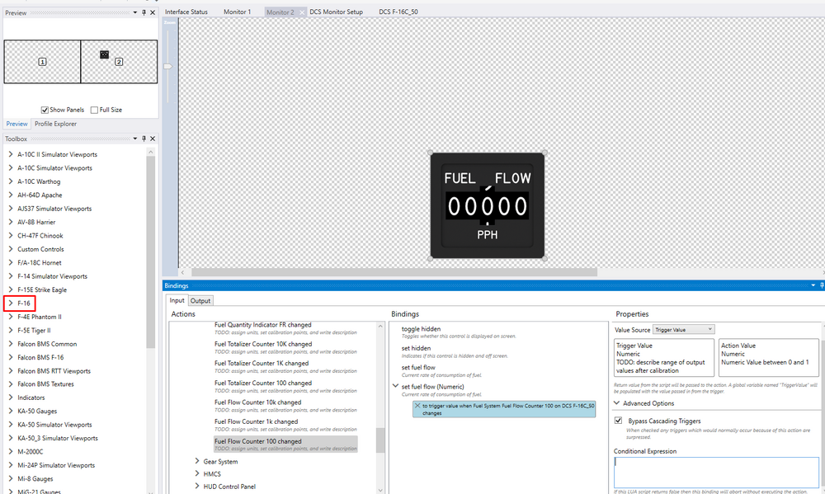
Task: Remove the Fuel Flow Counter 100 binding with its X icon
Action: coord(417,406)
